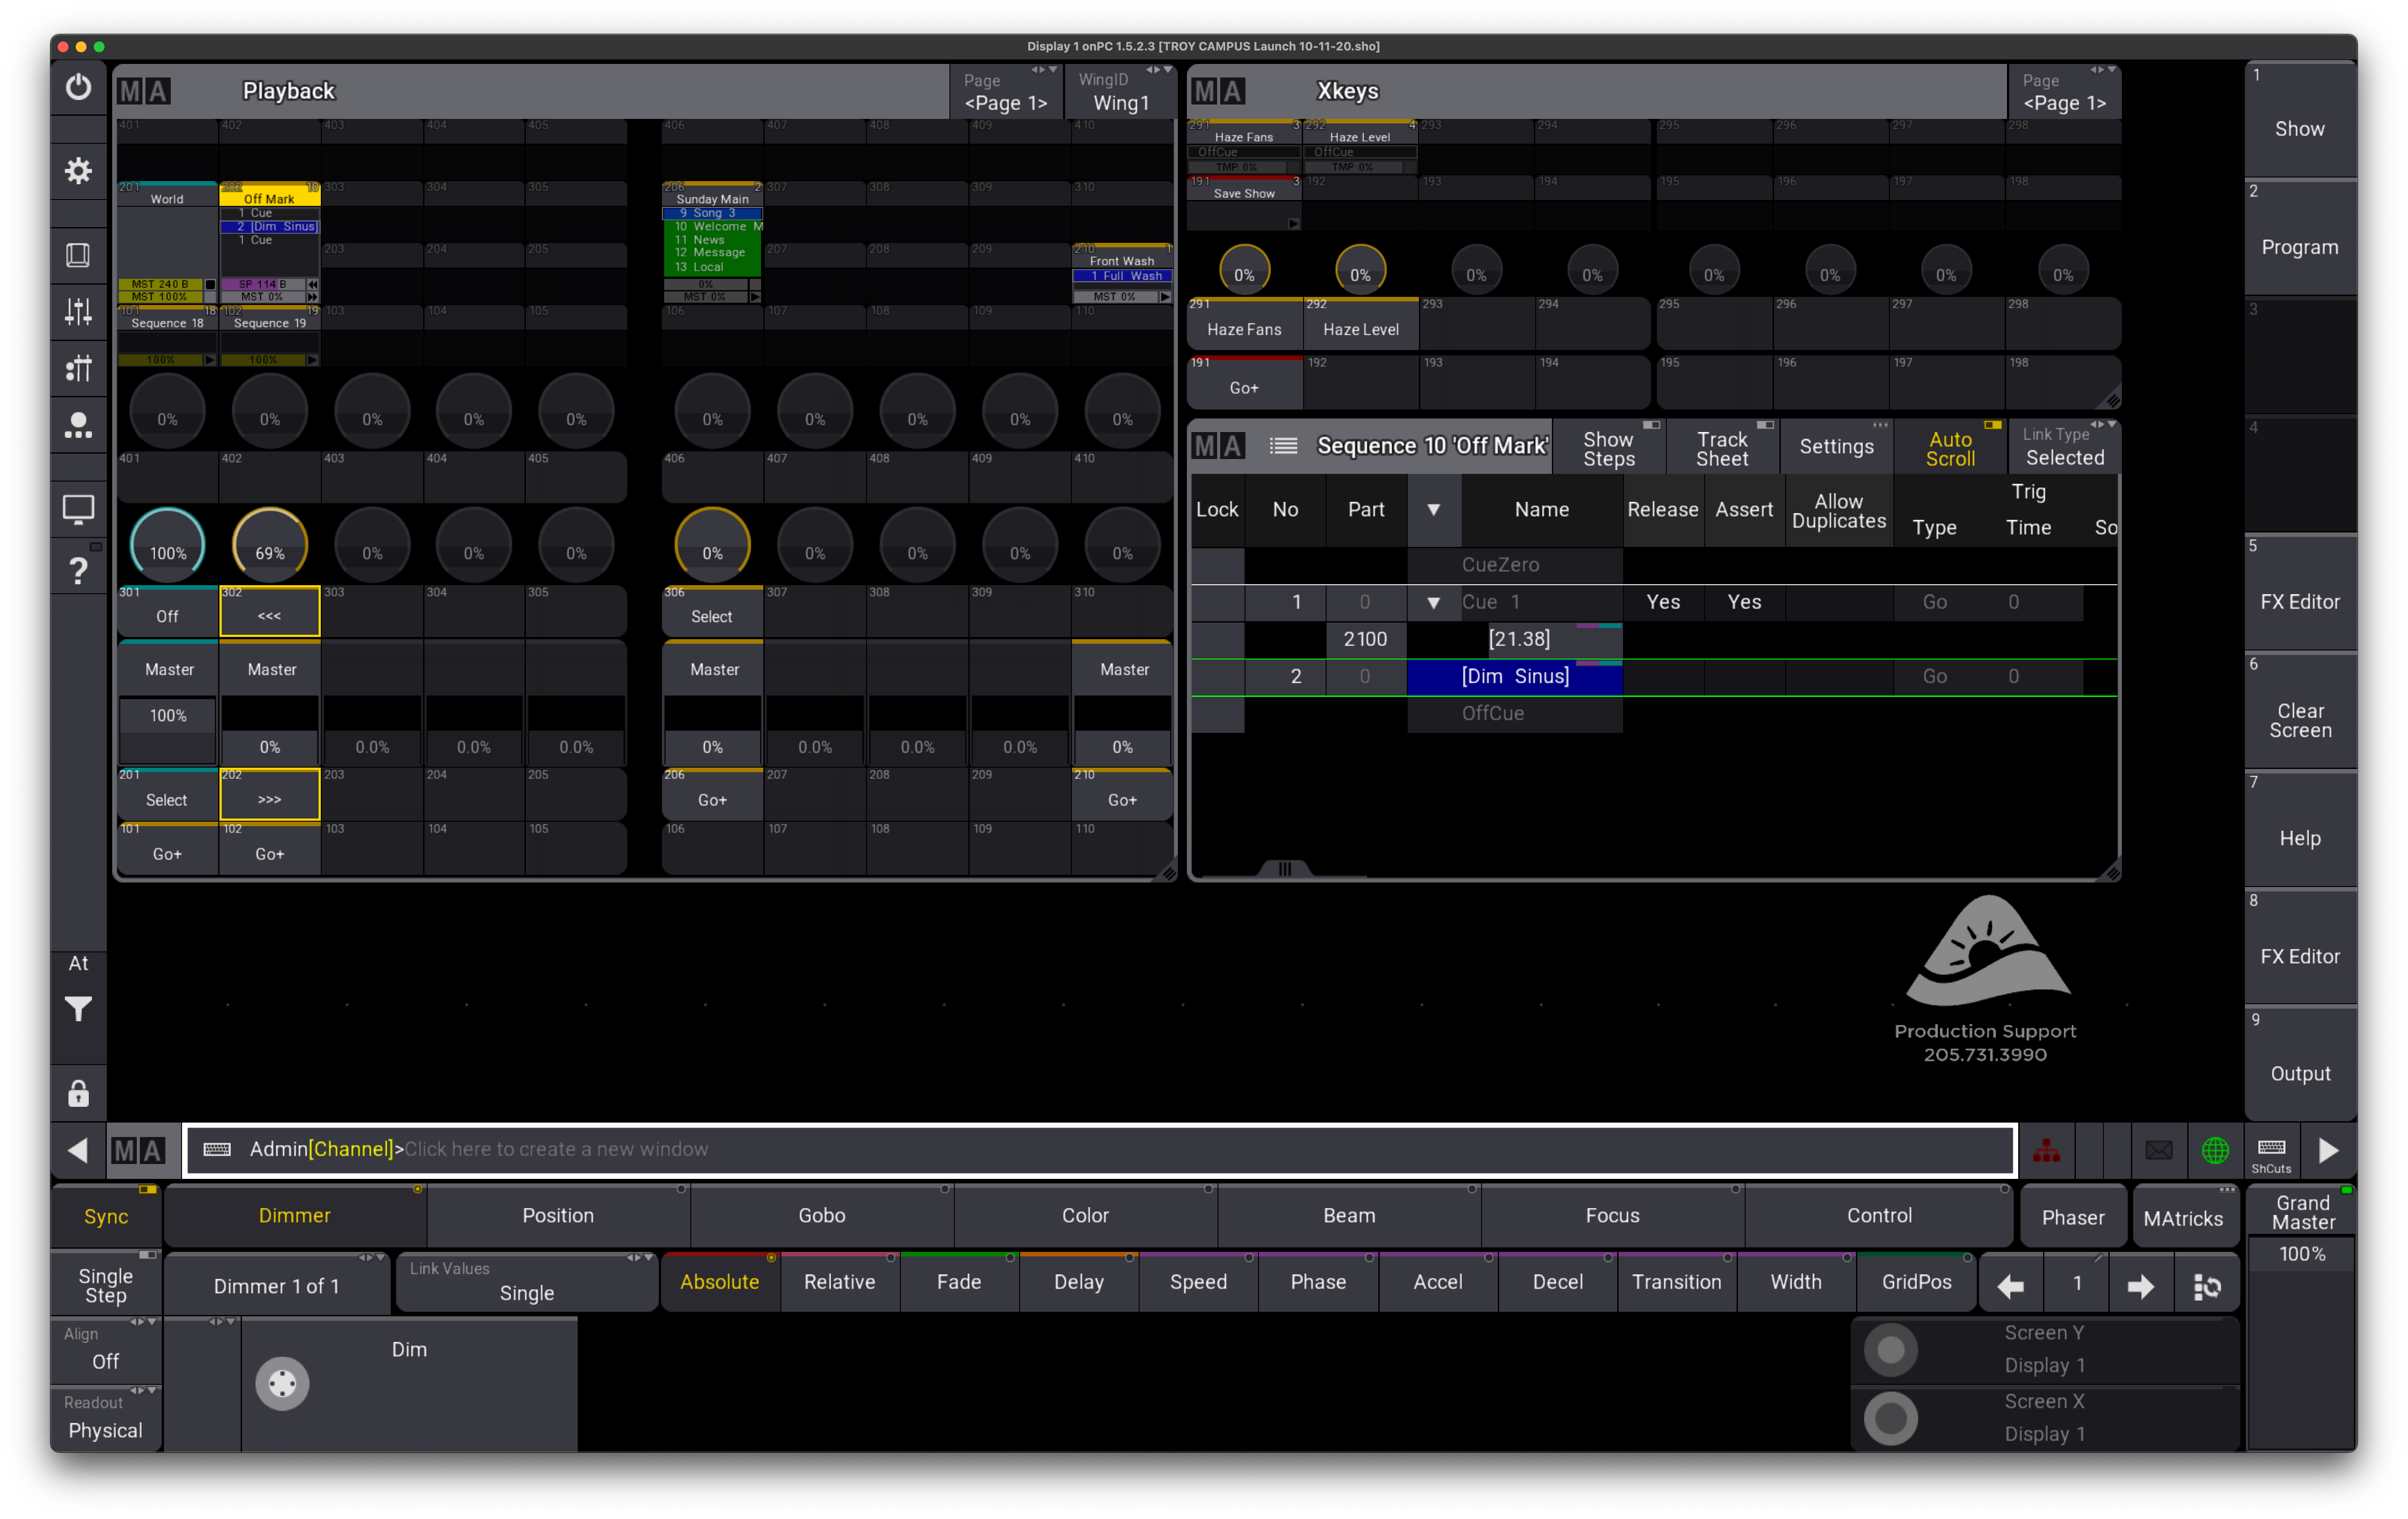The image size is (2408, 1519).
Task: Click the list icon in Sequence window title
Action: 1283,446
